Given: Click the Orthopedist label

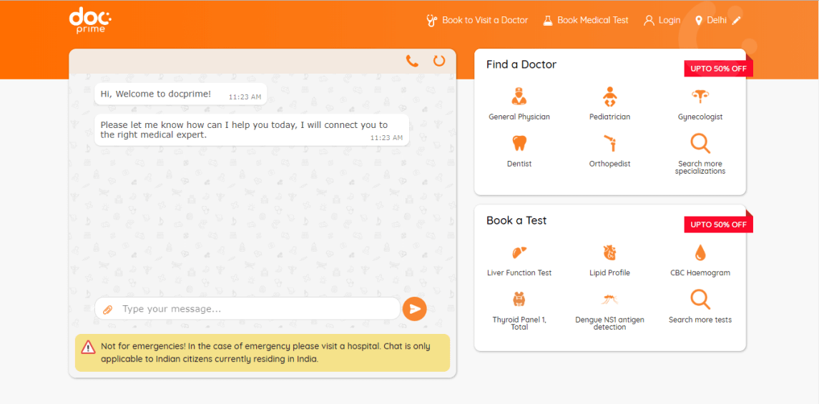Looking at the screenshot, I should pos(609,164).
